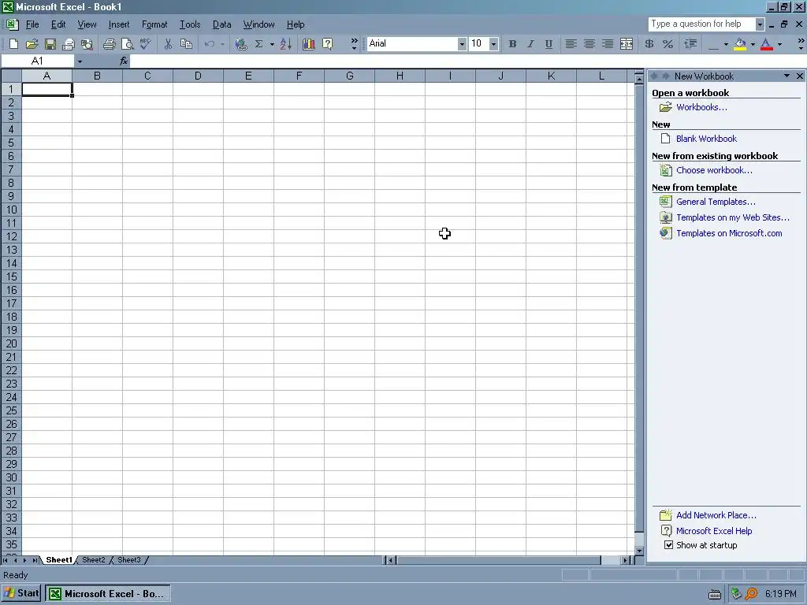Run the Spelling check icon

146,44
